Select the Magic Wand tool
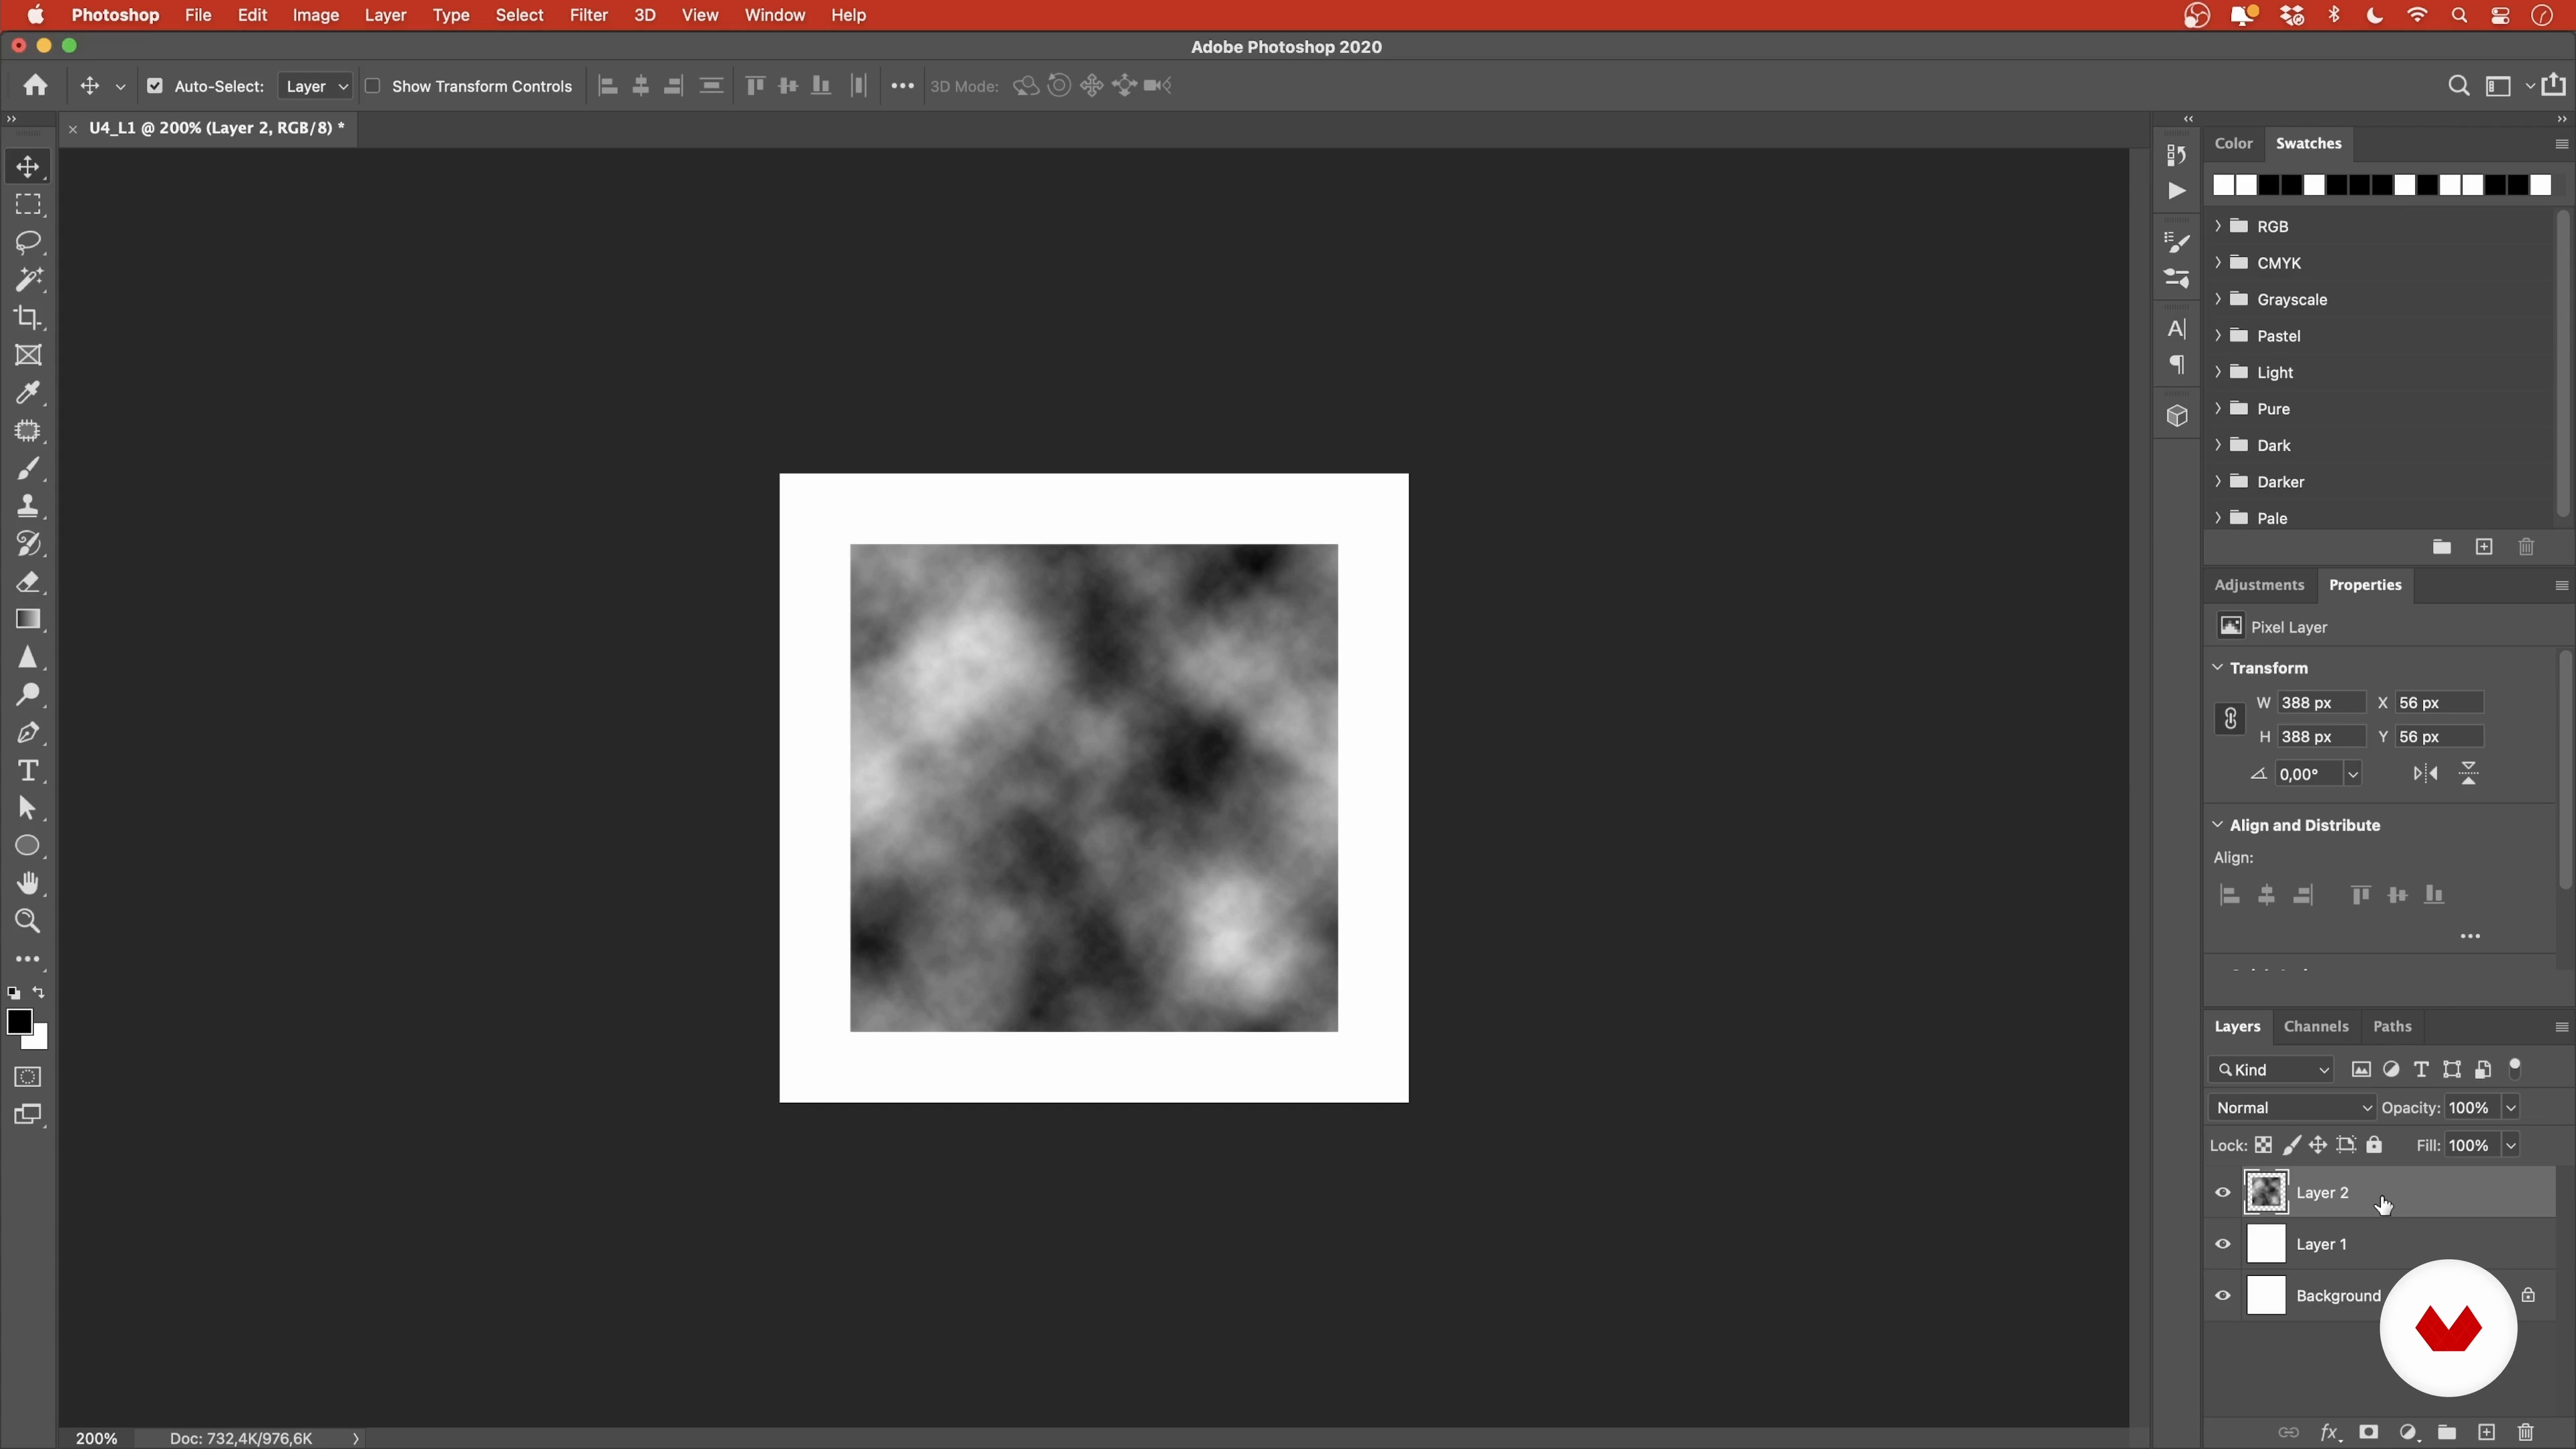 pos(28,280)
